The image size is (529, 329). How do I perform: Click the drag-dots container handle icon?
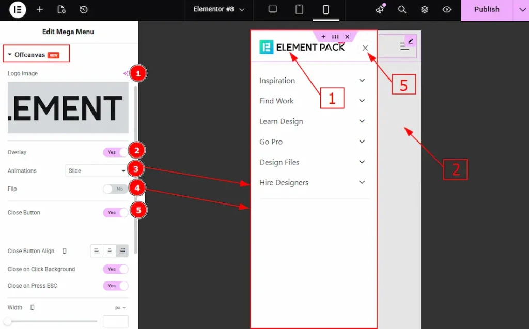(335, 37)
